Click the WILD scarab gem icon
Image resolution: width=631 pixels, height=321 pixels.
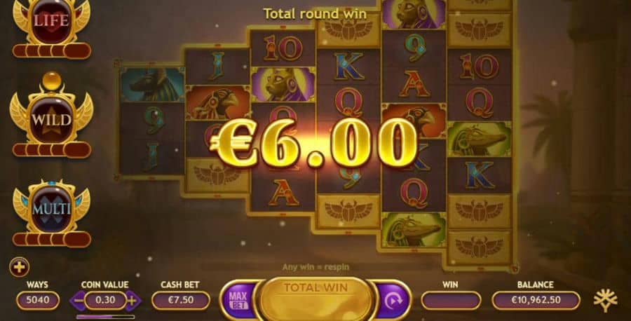pyautogui.click(x=51, y=115)
